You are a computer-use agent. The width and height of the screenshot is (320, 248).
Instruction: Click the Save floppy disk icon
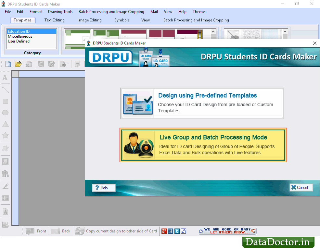coord(41,64)
